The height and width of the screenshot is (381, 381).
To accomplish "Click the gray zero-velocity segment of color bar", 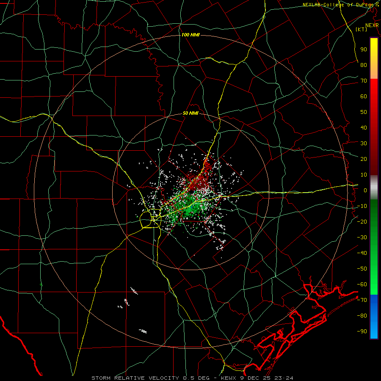I will pos(374,188).
